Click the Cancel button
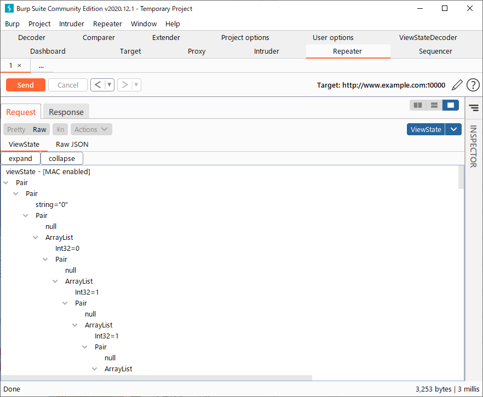 68,85
